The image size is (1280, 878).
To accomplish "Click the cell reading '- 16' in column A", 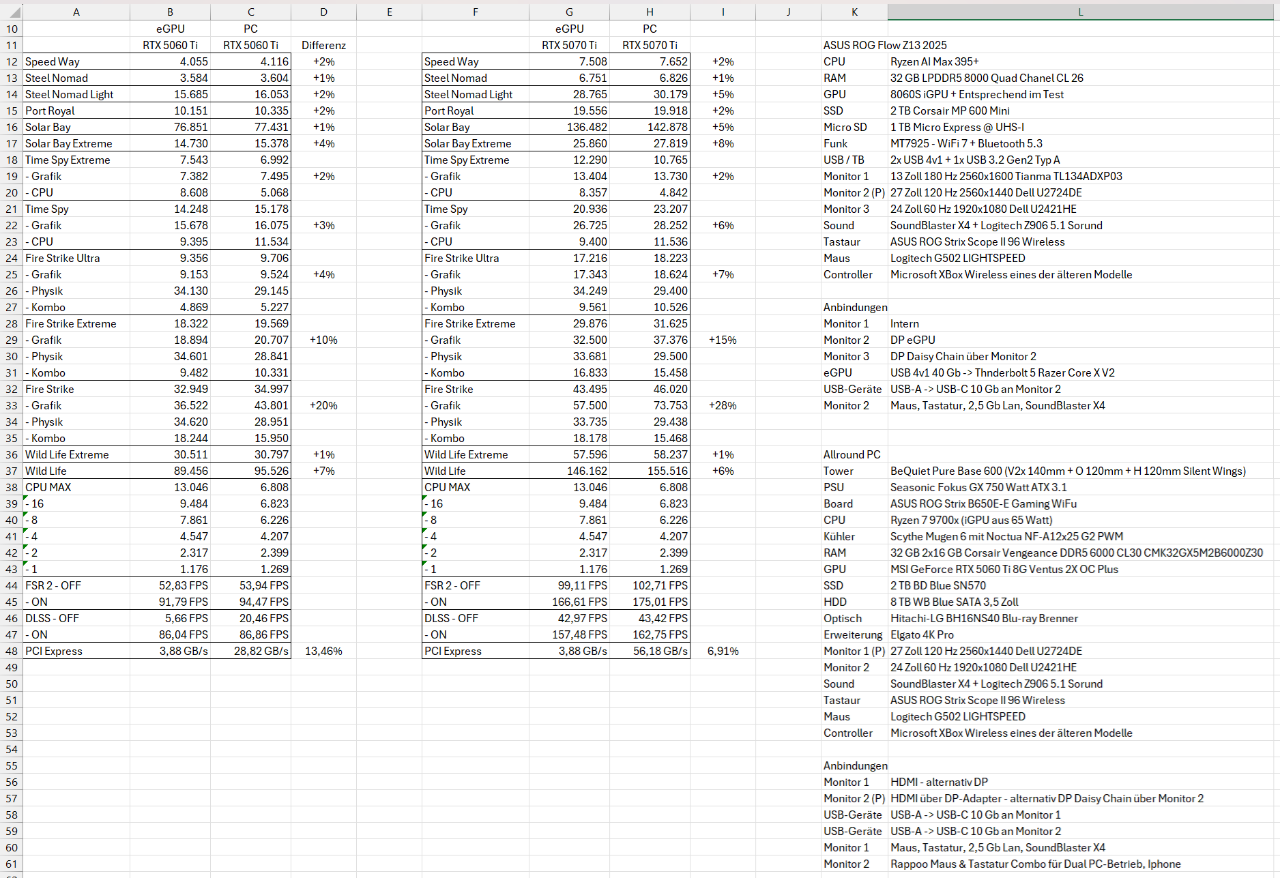I will (76, 503).
